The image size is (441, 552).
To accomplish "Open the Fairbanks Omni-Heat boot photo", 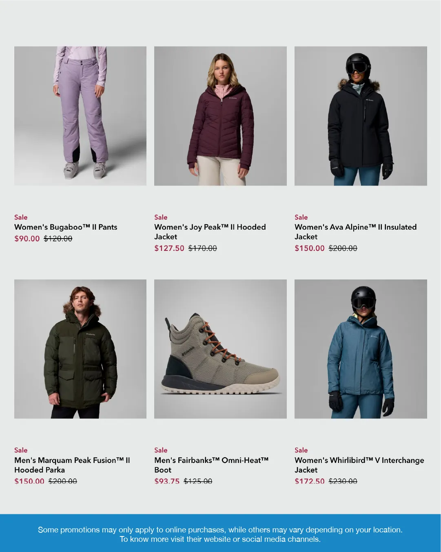I will click(x=220, y=349).
